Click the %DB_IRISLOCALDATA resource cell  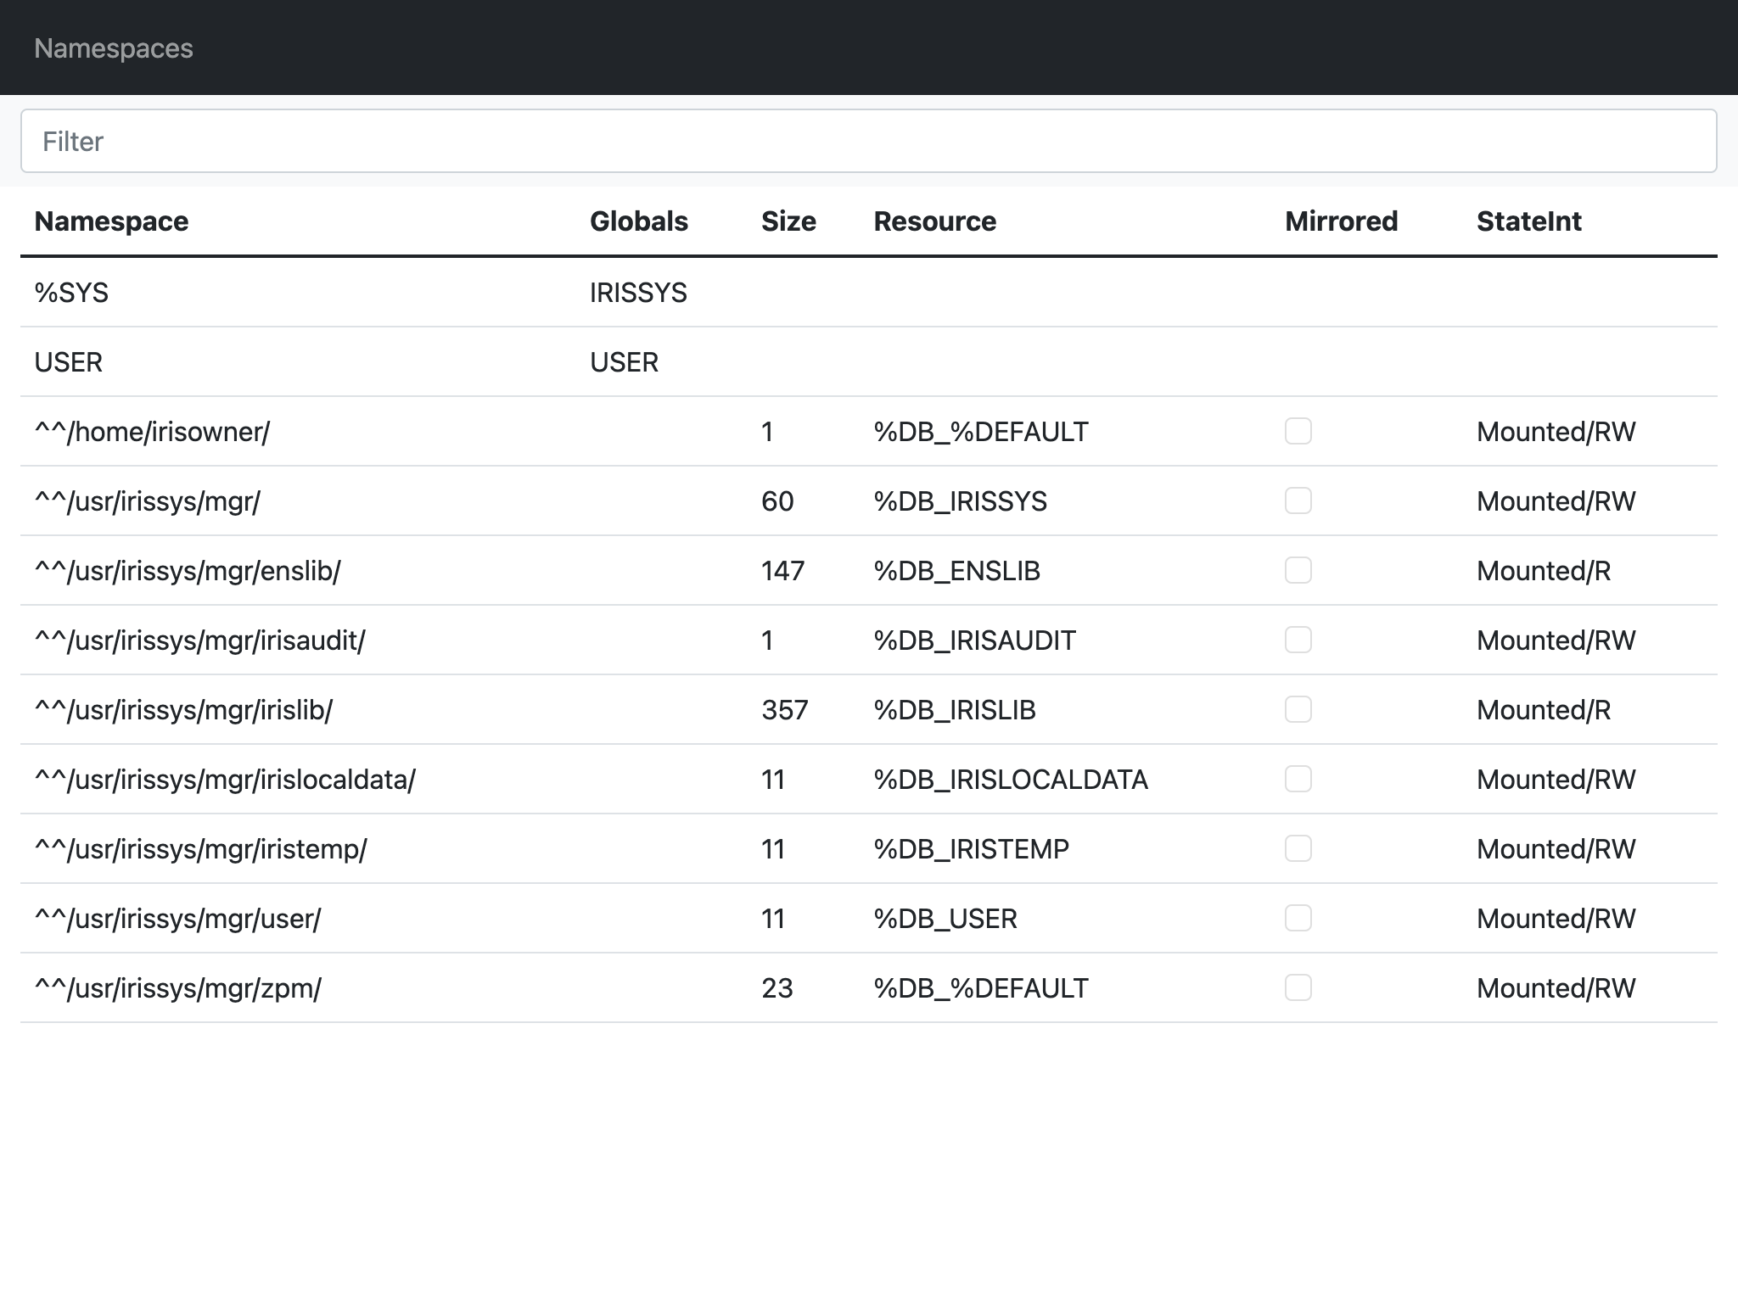coord(1010,780)
